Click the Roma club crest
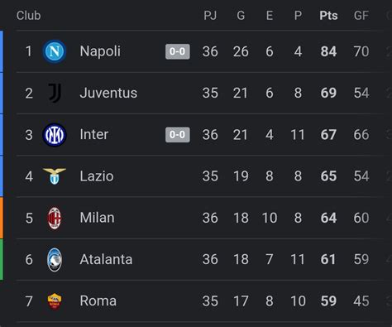The width and height of the screenshot is (392, 327). [x=55, y=301]
